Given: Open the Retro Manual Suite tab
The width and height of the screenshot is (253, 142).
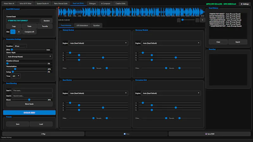Looking at the screenshot, I should 61,3.
